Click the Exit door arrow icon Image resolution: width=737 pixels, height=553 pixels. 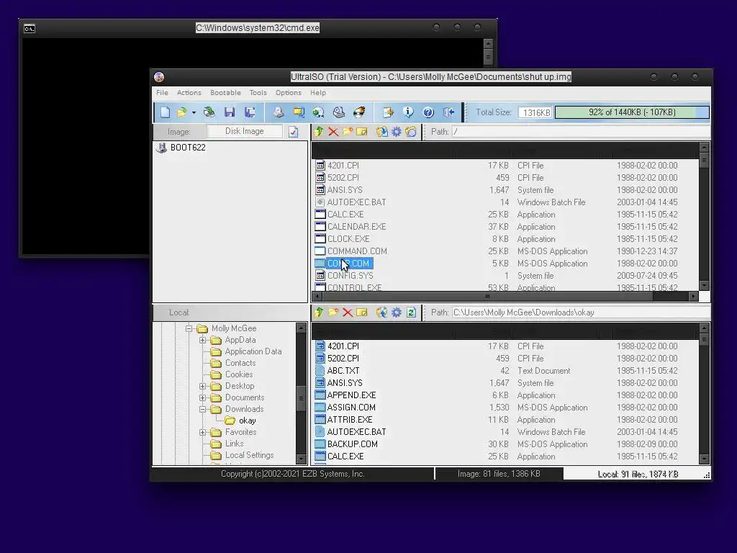pyautogui.click(x=448, y=112)
